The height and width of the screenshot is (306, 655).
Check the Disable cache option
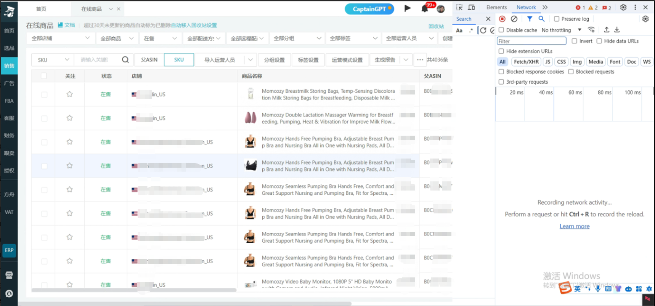(501, 30)
